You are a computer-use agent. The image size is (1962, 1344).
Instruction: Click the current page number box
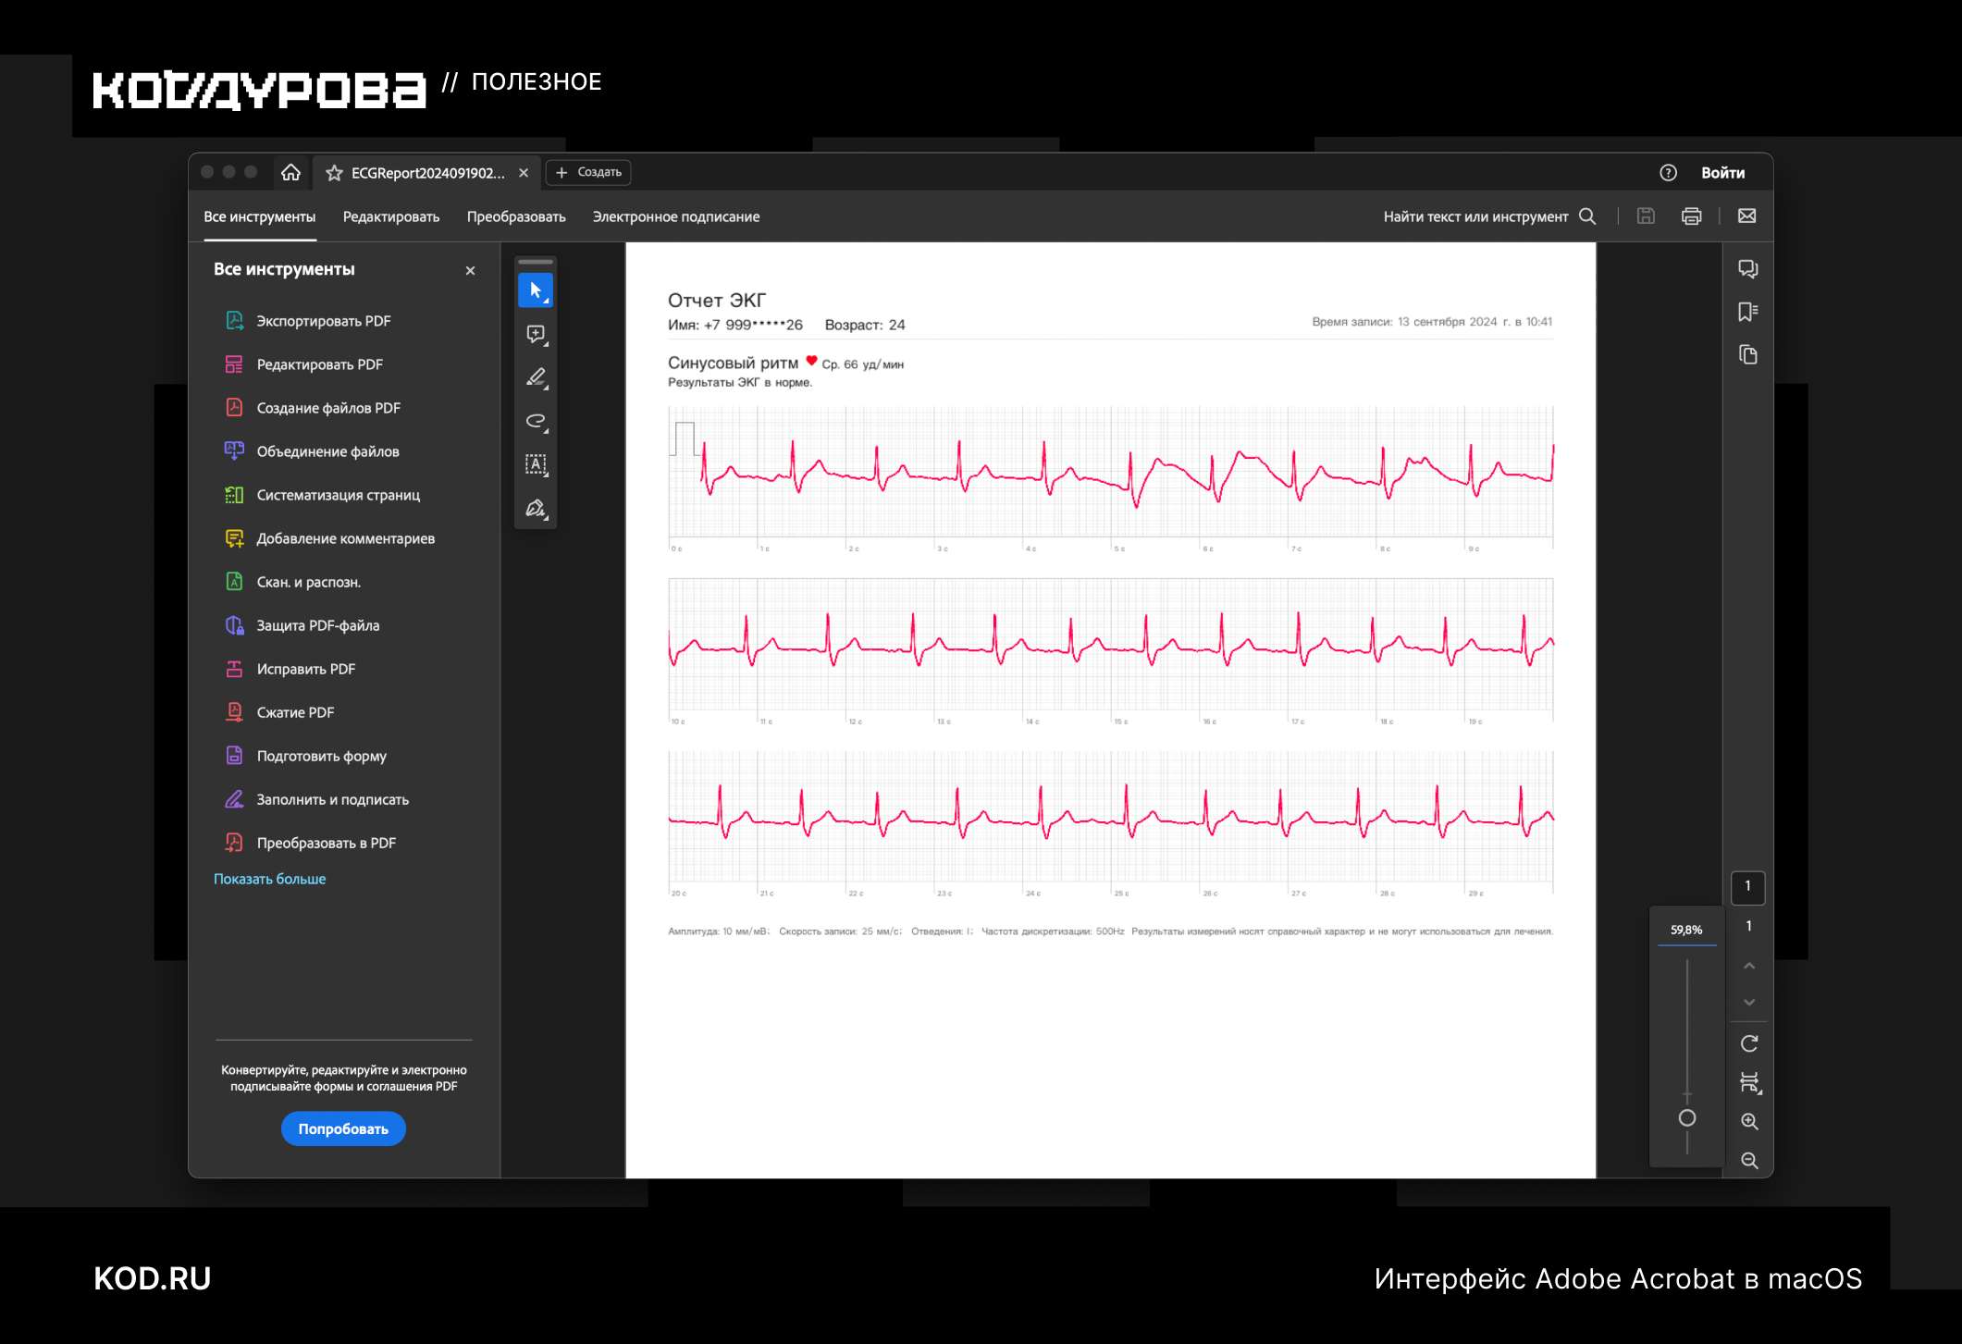[1748, 887]
